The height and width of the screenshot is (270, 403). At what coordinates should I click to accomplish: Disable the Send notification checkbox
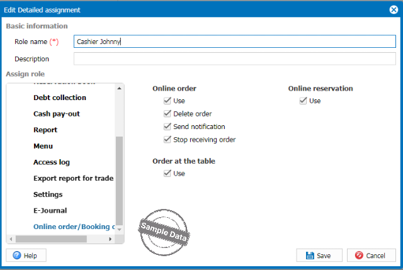click(167, 127)
